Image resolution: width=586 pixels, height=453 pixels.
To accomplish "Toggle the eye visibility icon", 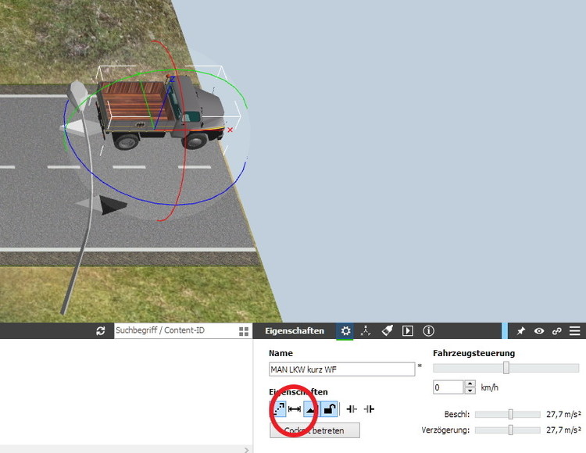I will click(539, 331).
